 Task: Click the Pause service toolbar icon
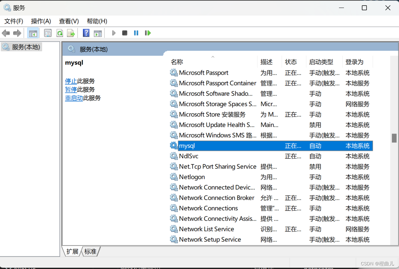click(136, 33)
